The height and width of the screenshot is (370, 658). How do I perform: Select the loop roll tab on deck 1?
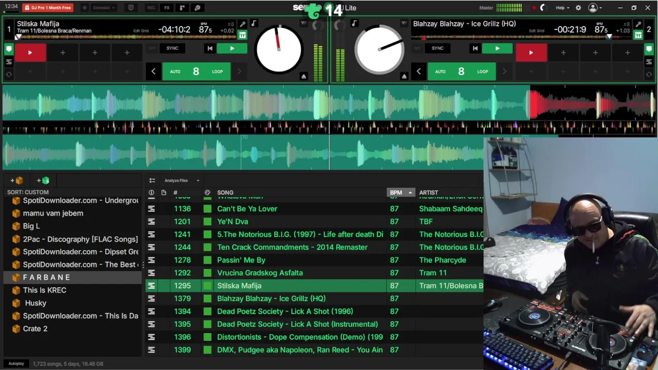[9, 74]
